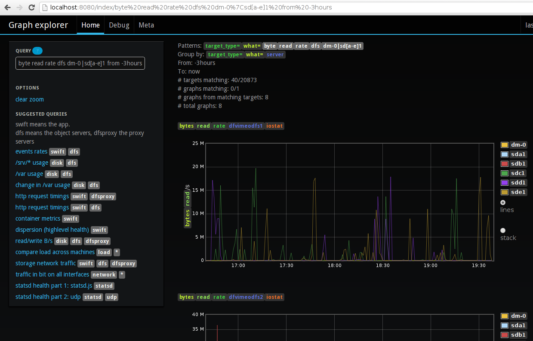Click the sdb1 red legend swatch
The width and height of the screenshot is (533, 341).
pos(505,164)
